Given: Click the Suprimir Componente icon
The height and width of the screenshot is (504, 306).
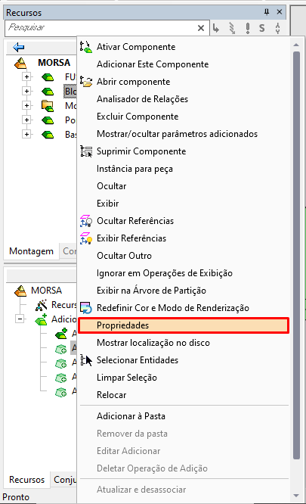Looking at the screenshot, I should coord(86,151).
